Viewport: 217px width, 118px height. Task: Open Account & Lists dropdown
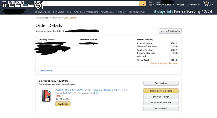165,5
